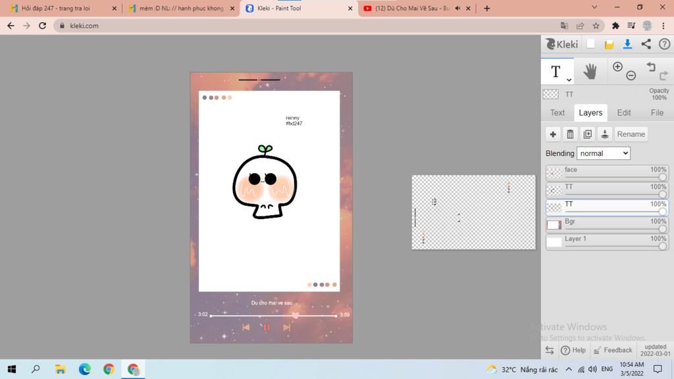
Task: Open the import image folder icon
Action: point(609,44)
